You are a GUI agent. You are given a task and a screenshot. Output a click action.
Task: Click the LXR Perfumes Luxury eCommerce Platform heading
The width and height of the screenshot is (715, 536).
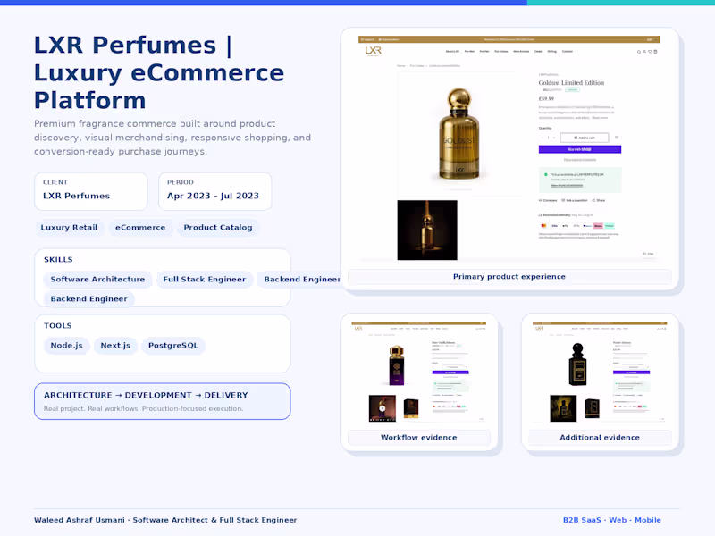tap(159, 72)
